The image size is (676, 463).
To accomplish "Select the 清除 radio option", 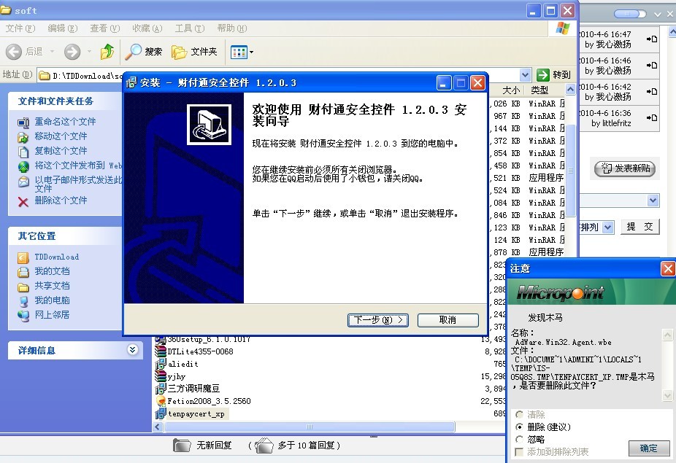I will 520,414.
